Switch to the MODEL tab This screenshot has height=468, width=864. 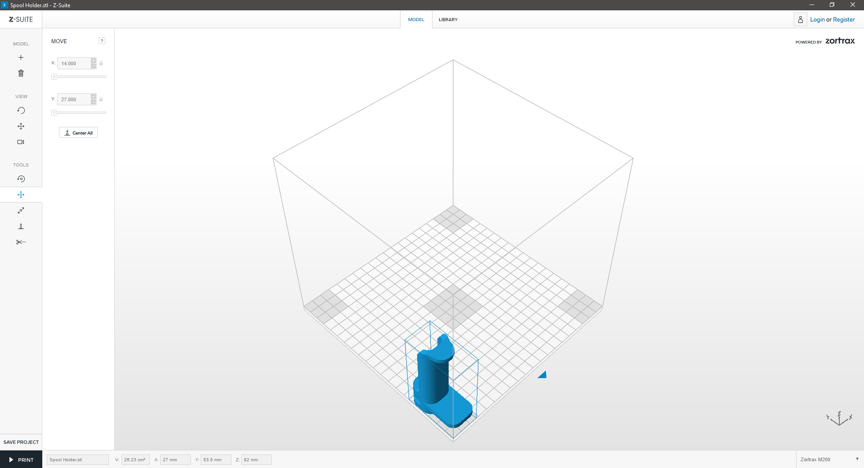(x=416, y=20)
